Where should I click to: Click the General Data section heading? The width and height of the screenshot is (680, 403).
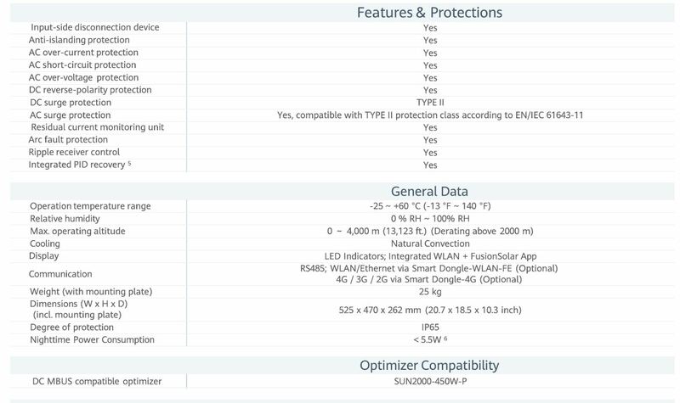tap(429, 191)
